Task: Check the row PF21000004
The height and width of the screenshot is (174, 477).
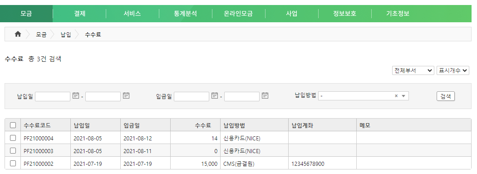Action: [x=13, y=138]
